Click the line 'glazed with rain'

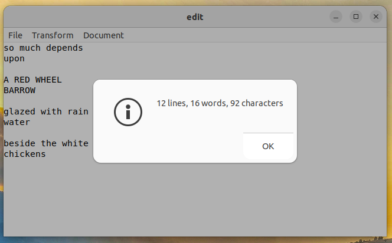click(x=46, y=111)
